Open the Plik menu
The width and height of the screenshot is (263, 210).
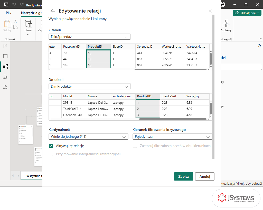pyautogui.click(x=8, y=13)
